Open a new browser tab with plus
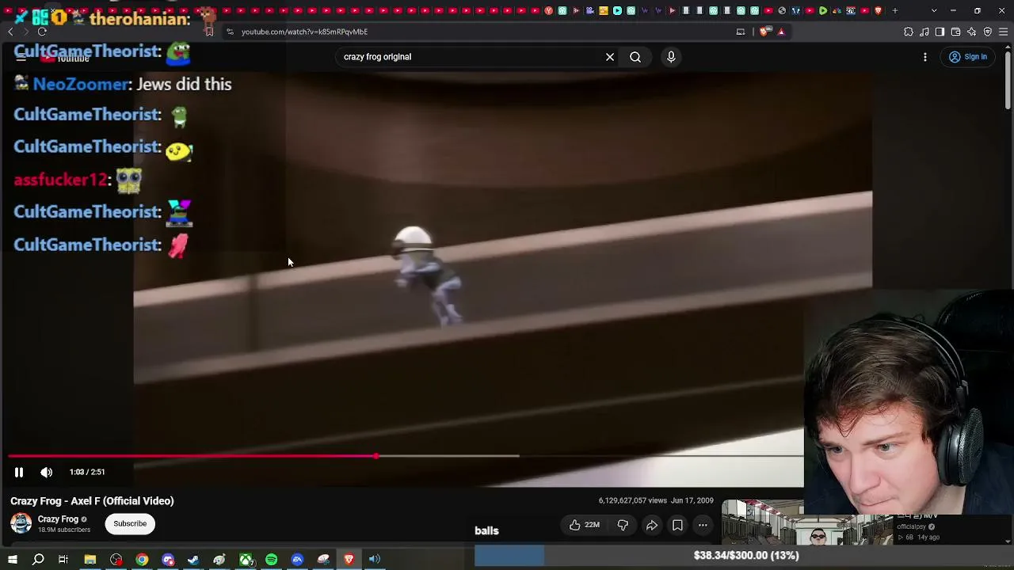The height and width of the screenshot is (570, 1014). point(895,10)
